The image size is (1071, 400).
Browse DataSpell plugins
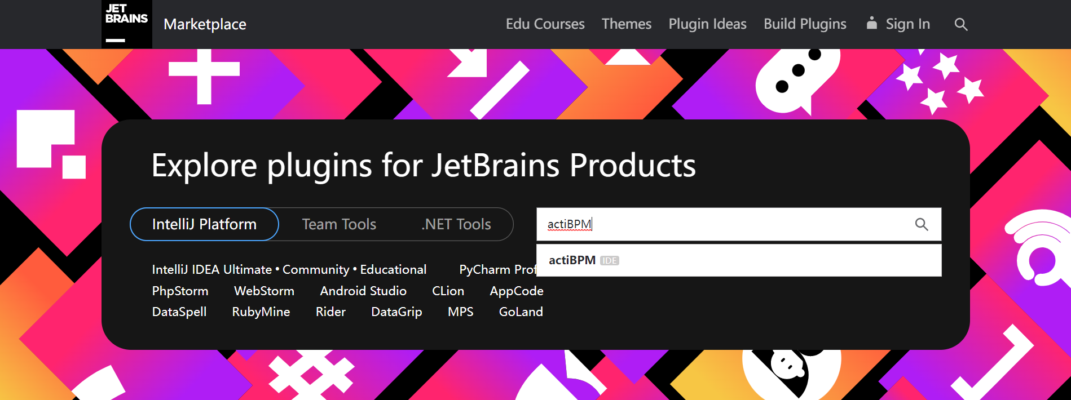pyautogui.click(x=179, y=312)
